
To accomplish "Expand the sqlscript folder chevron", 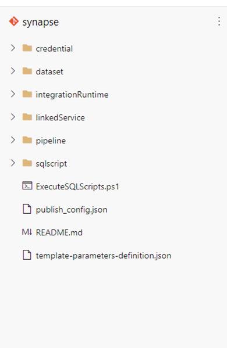I will pos(13,163).
